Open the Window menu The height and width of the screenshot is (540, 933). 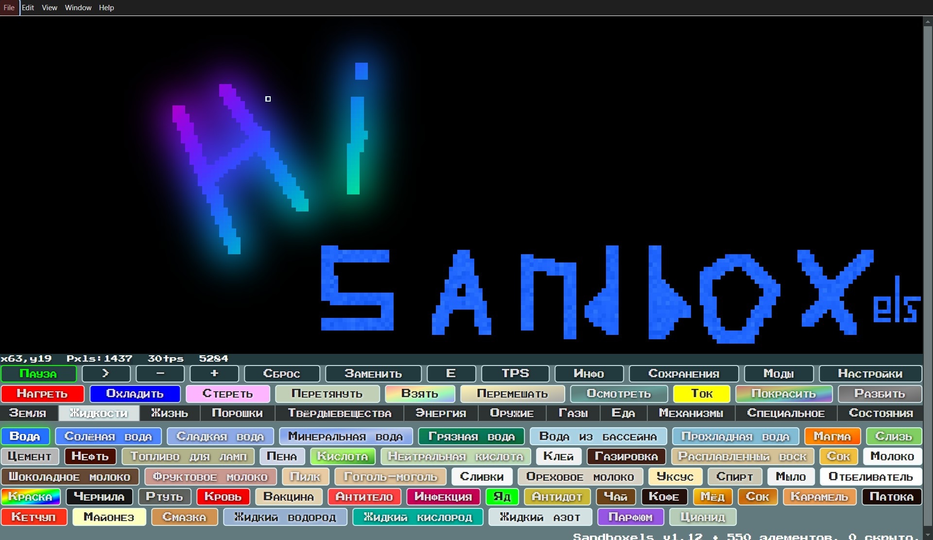pyautogui.click(x=78, y=8)
